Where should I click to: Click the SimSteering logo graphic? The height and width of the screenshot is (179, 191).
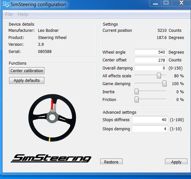pos(51,158)
